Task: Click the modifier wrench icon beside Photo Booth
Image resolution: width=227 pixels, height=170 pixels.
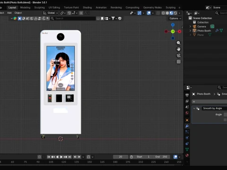Action: pos(217,31)
